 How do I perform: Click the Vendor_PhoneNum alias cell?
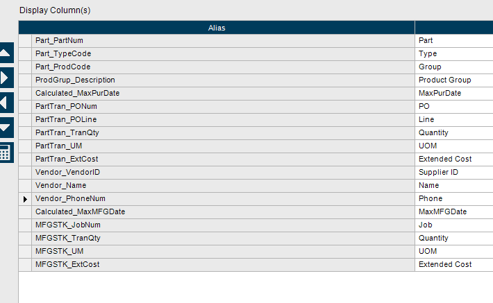222,199
